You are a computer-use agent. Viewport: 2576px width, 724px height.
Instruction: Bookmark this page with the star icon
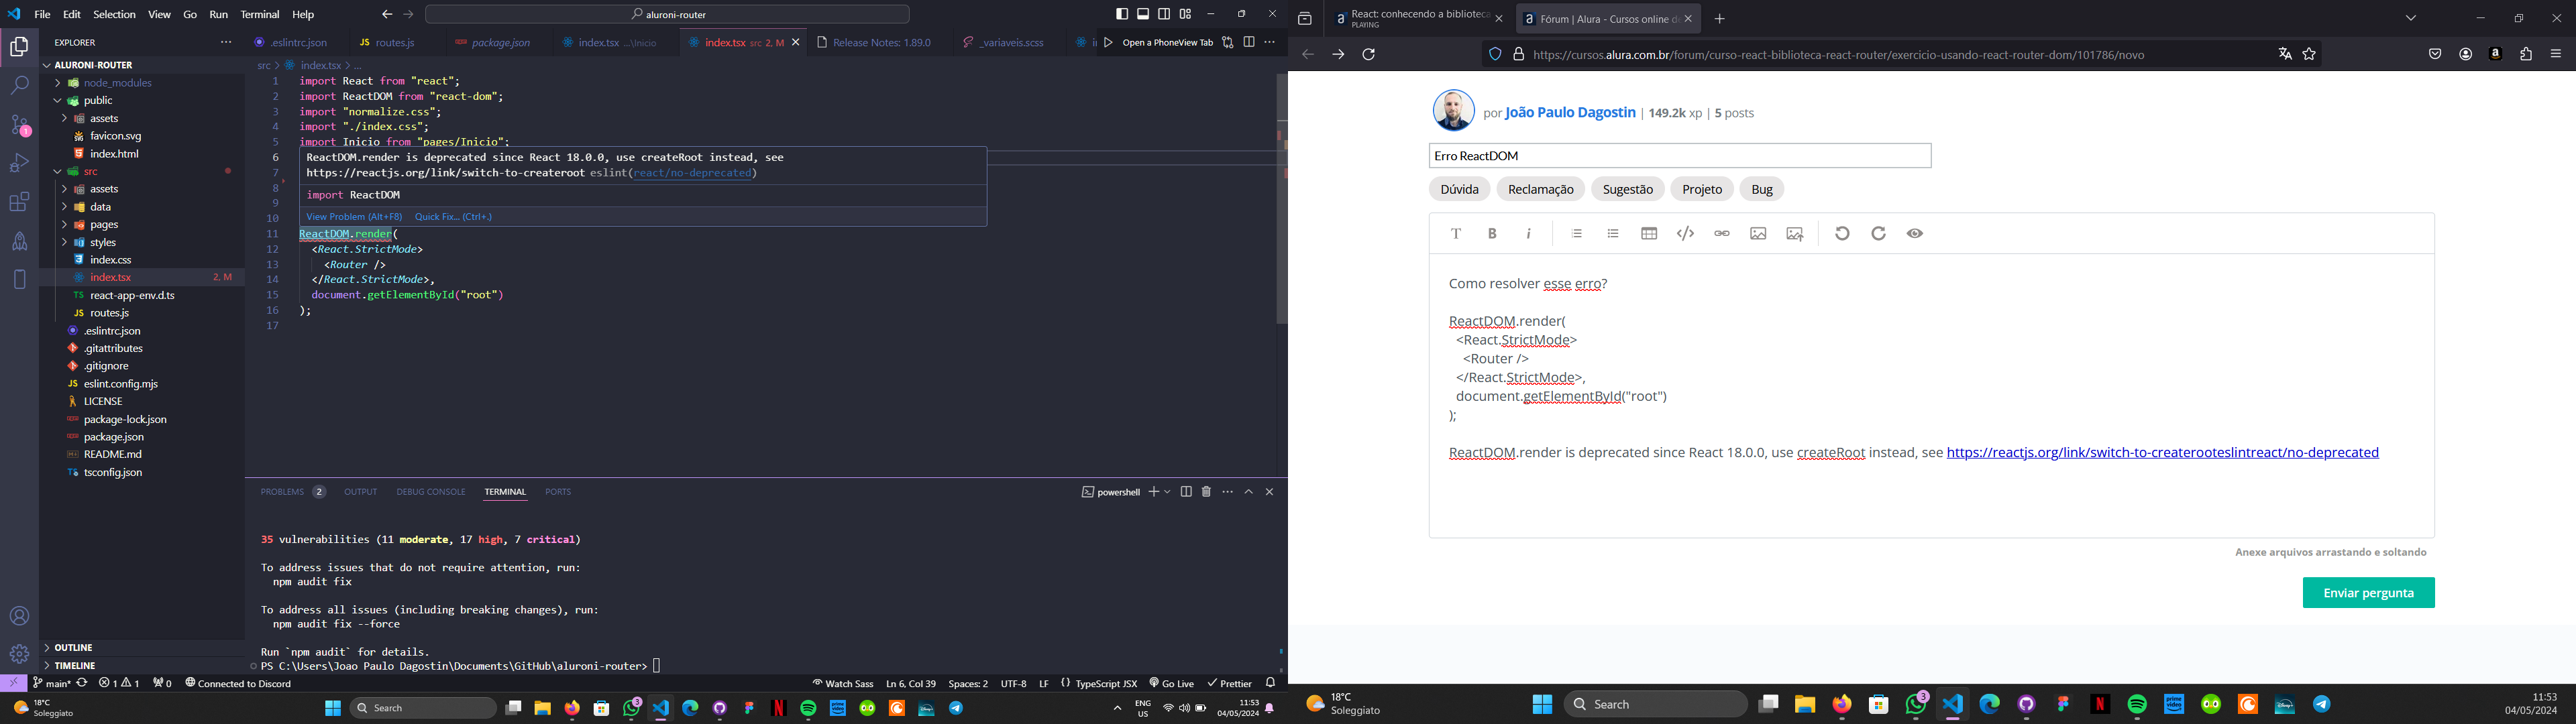[2309, 55]
